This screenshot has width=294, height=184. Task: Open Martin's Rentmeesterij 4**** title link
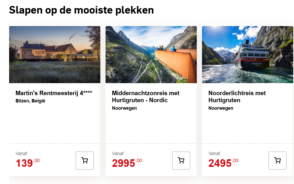(54, 93)
